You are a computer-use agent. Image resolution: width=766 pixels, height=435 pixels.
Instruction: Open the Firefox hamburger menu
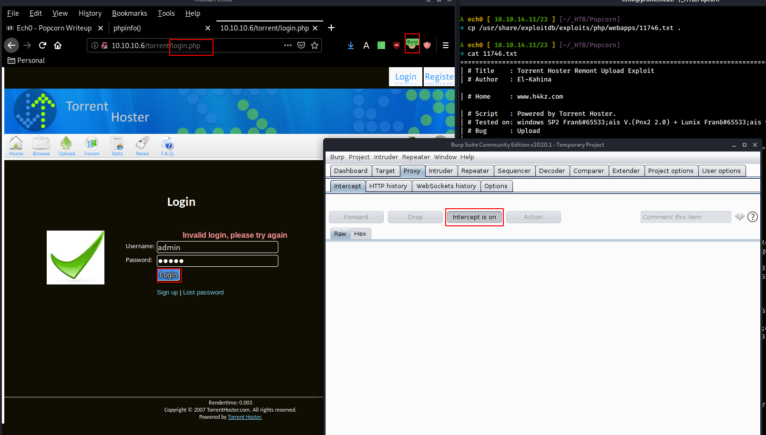pos(446,45)
